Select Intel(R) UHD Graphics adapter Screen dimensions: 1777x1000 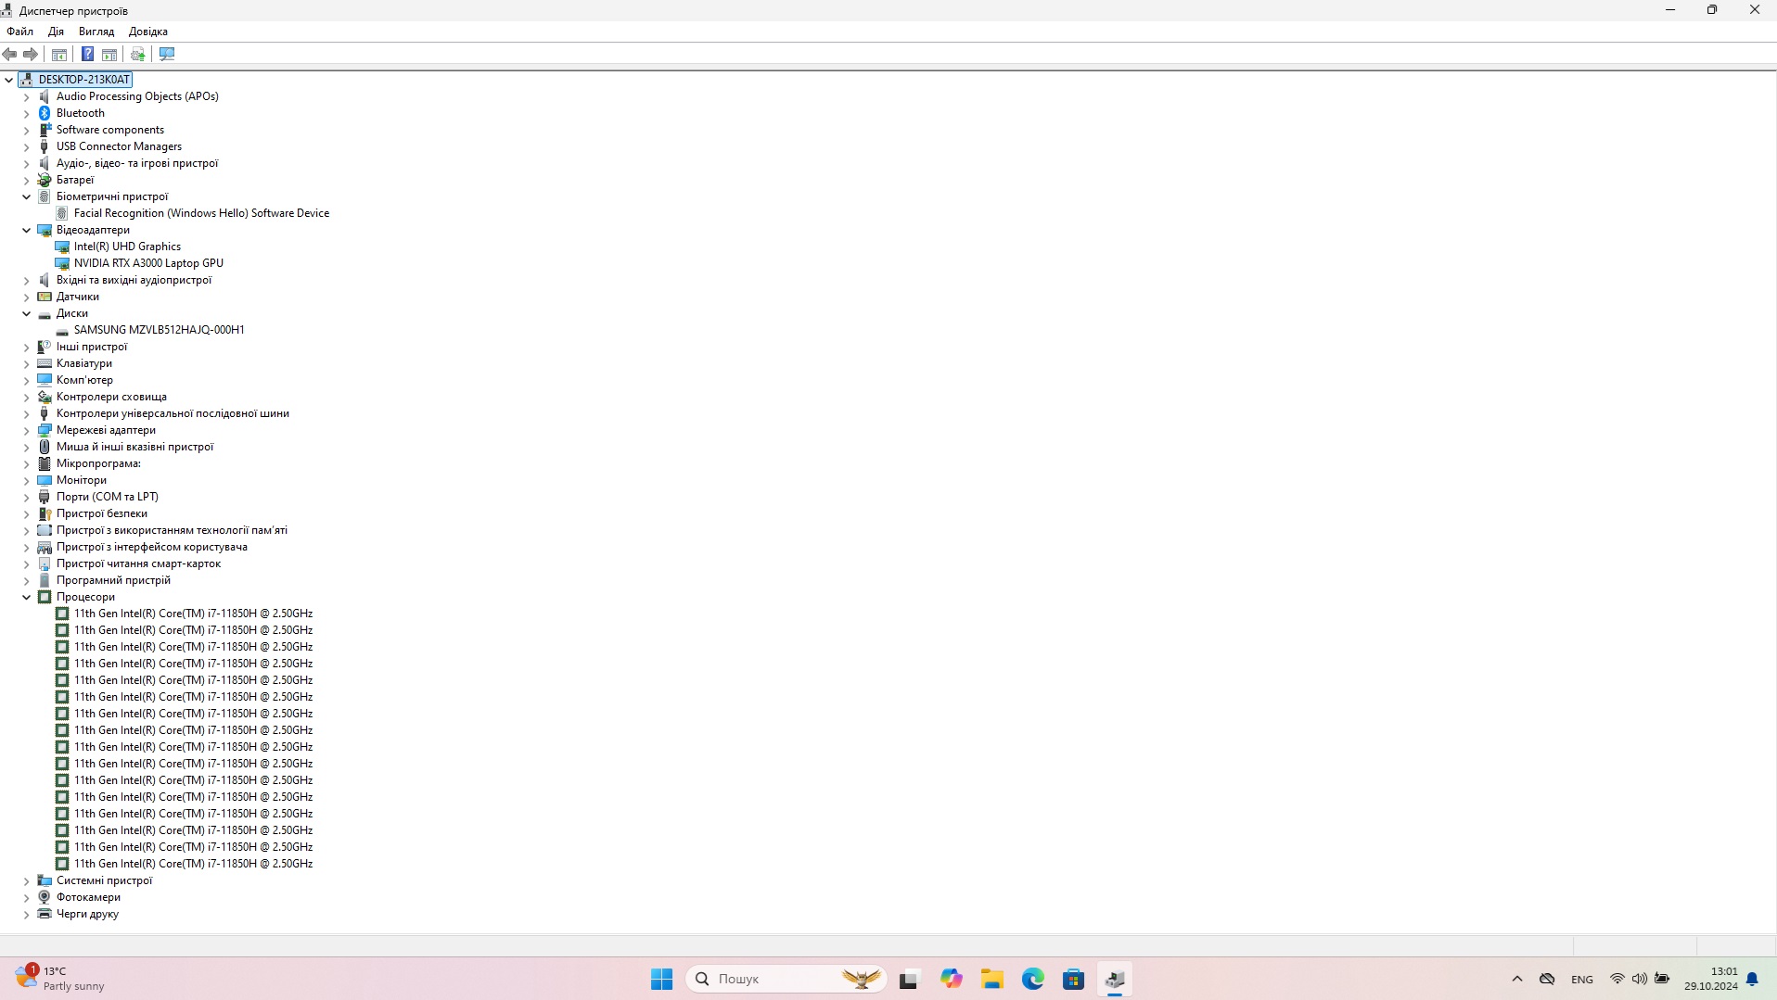127,247
